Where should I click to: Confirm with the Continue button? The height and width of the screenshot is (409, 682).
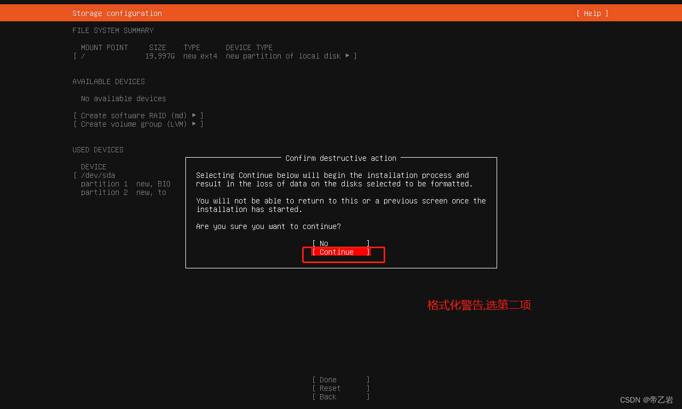(341, 252)
